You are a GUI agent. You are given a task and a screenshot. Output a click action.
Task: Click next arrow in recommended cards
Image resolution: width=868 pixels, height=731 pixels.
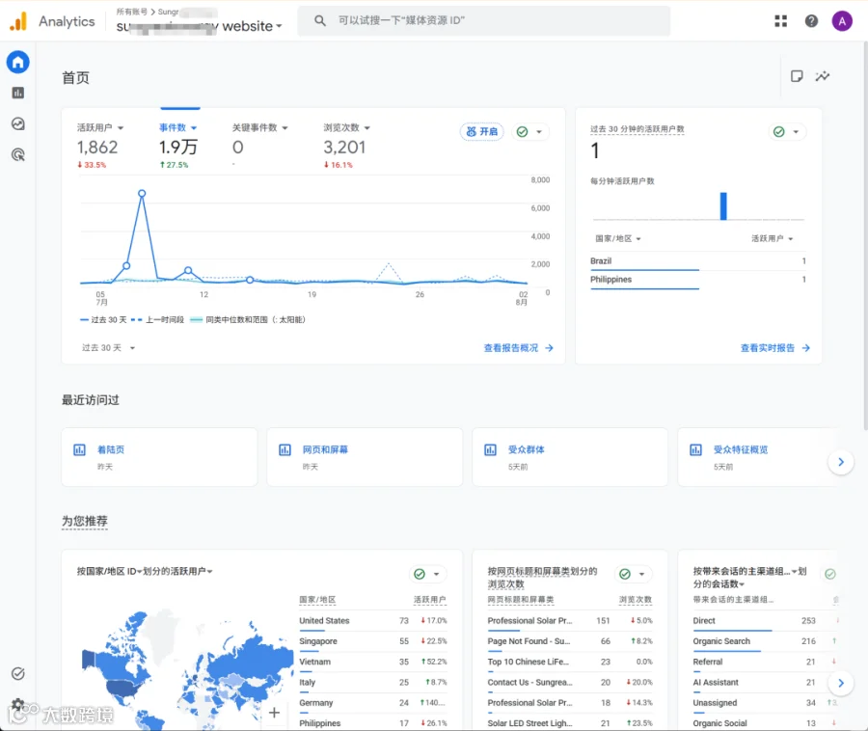(840, 683)
